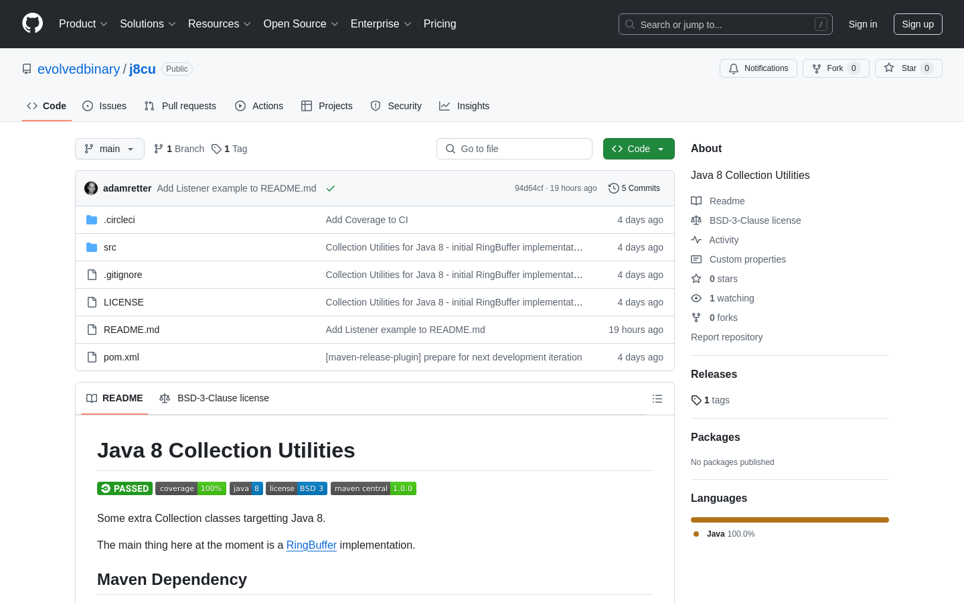Star the j8cu repository
The image size is (964, 603).
908,68
